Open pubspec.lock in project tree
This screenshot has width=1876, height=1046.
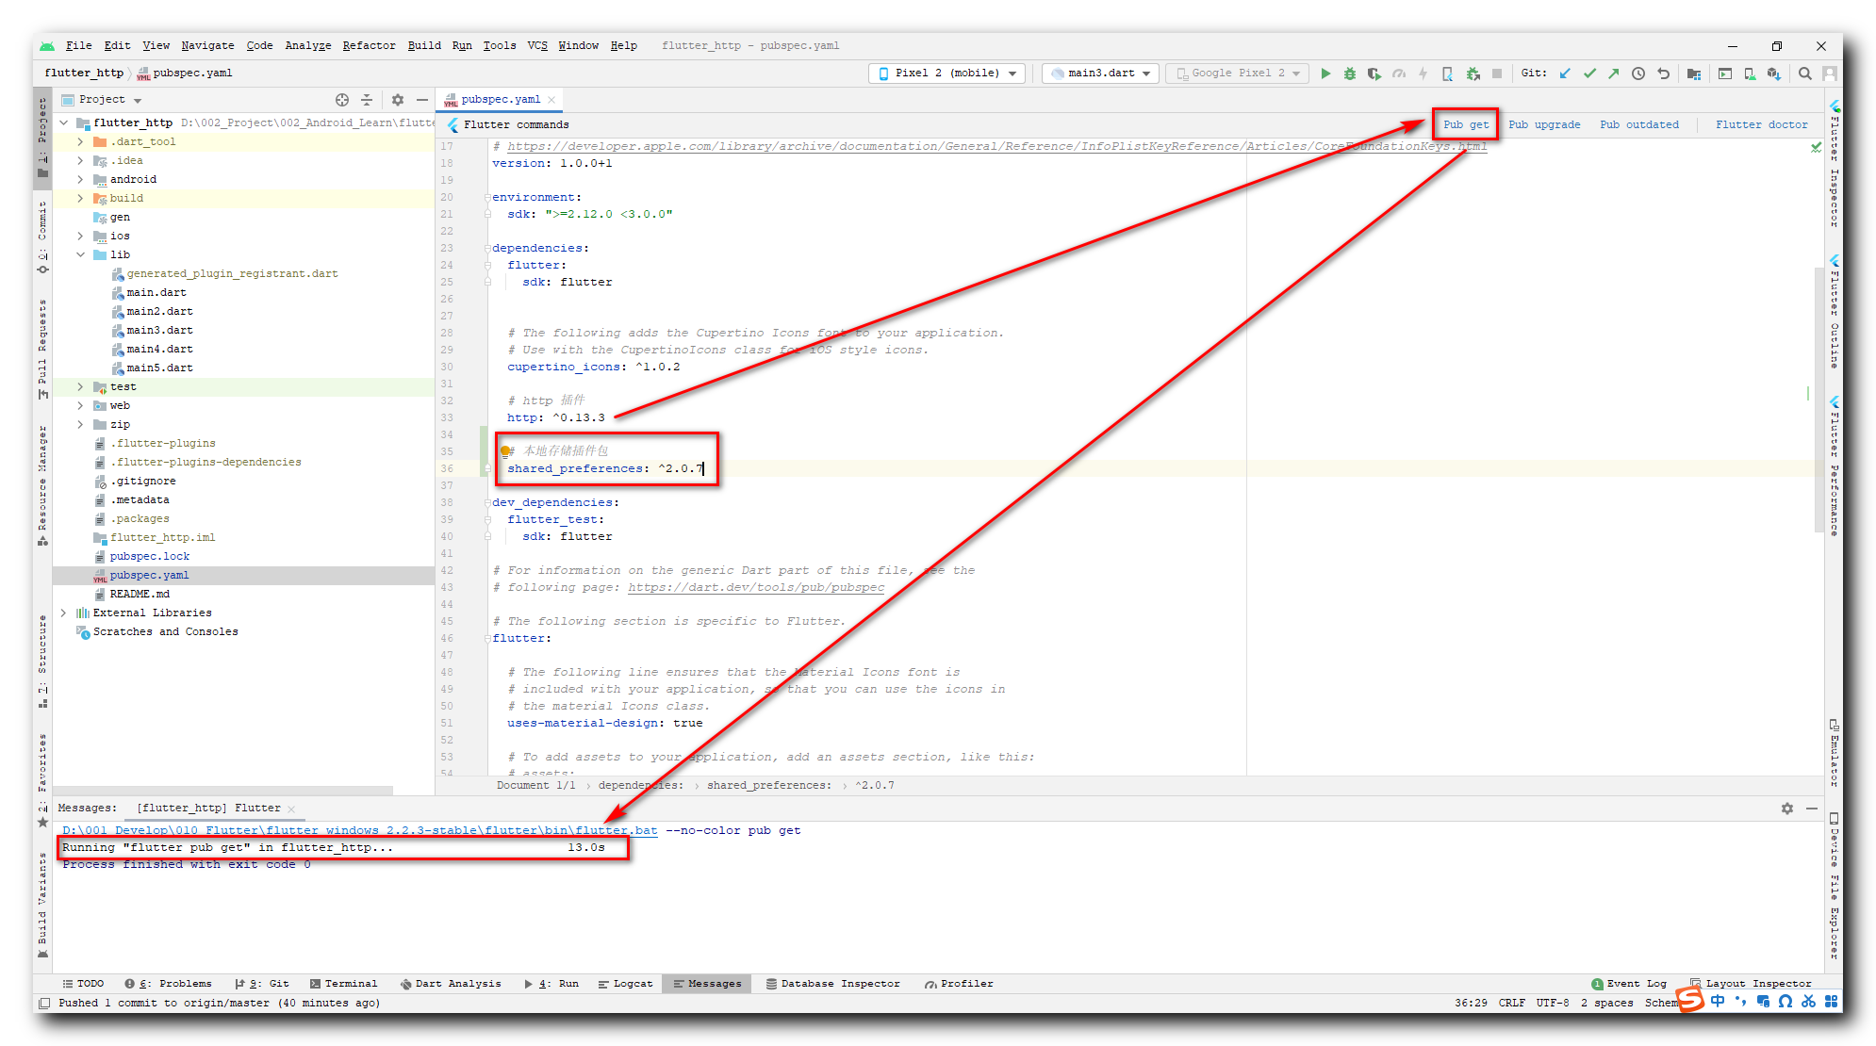coord(150,557)
